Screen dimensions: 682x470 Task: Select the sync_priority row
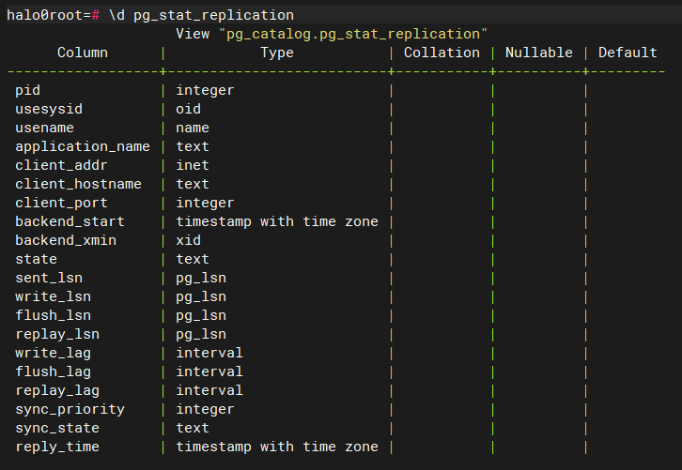(70, 409)
